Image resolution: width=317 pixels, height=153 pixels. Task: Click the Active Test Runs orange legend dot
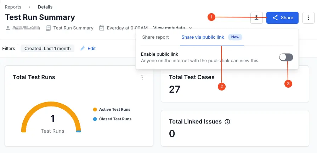(95, 110)
